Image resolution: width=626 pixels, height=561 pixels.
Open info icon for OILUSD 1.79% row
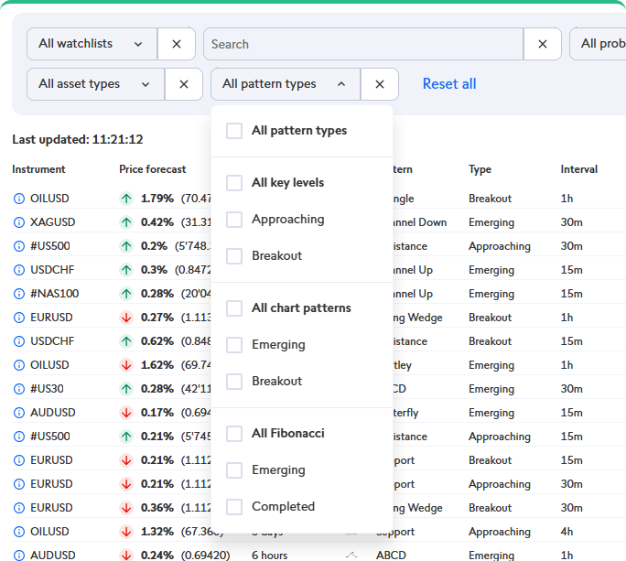(19, 199)
